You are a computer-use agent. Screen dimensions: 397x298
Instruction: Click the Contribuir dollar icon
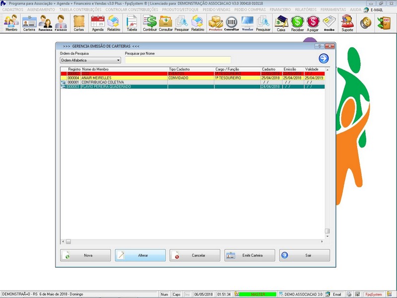point(150,23)
